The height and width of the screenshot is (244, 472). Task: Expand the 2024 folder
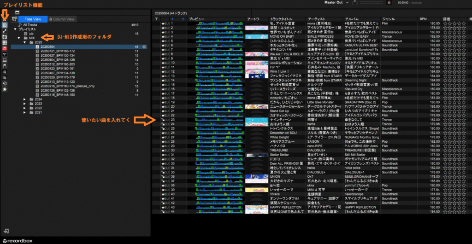click(25, 99)
